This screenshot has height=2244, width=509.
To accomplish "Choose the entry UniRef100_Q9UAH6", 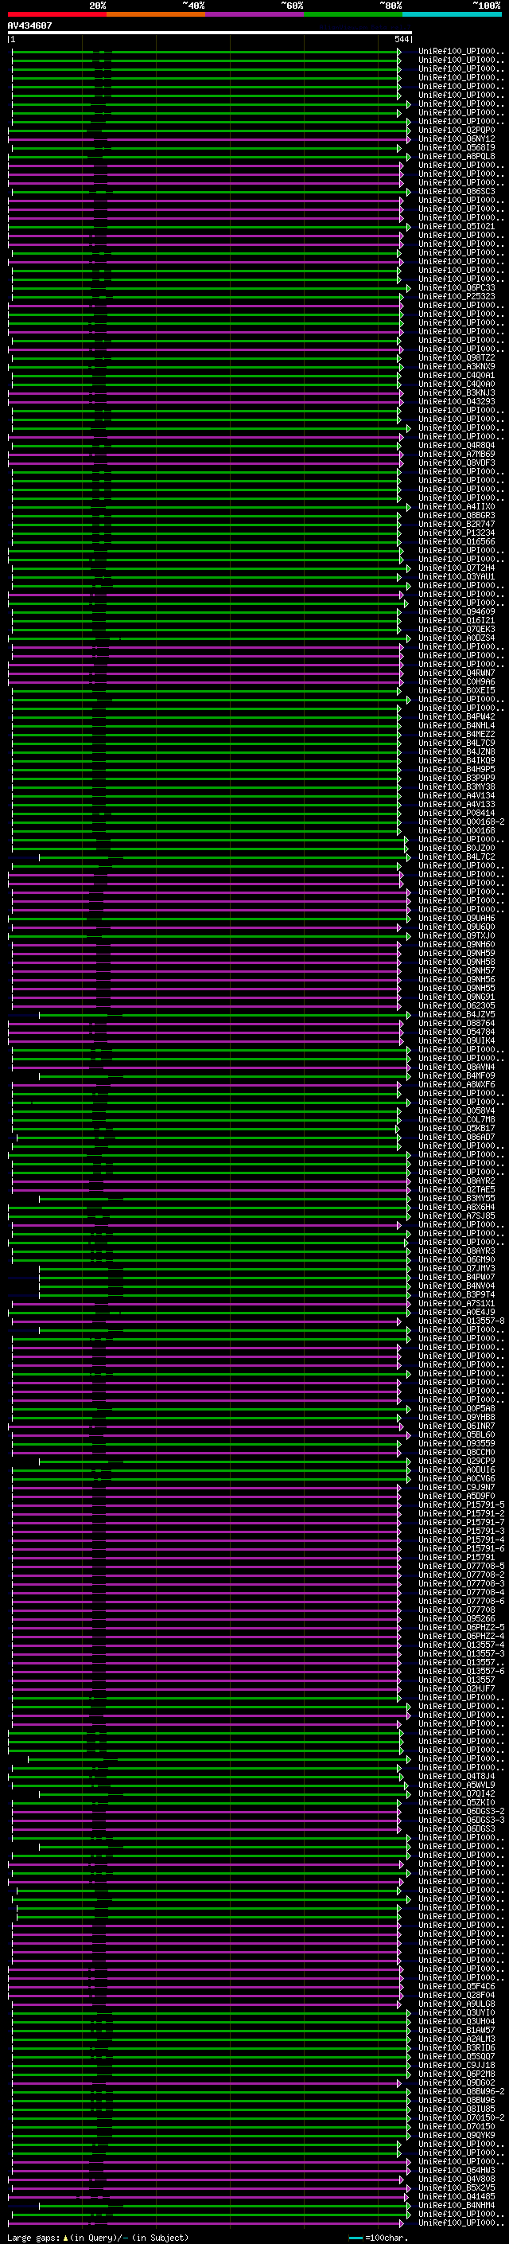I will coord(457,918).
